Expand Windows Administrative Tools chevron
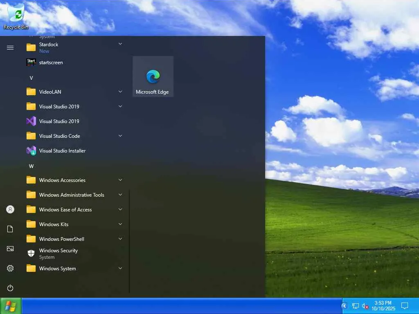The image size is (419, 314). coord(120,195)
